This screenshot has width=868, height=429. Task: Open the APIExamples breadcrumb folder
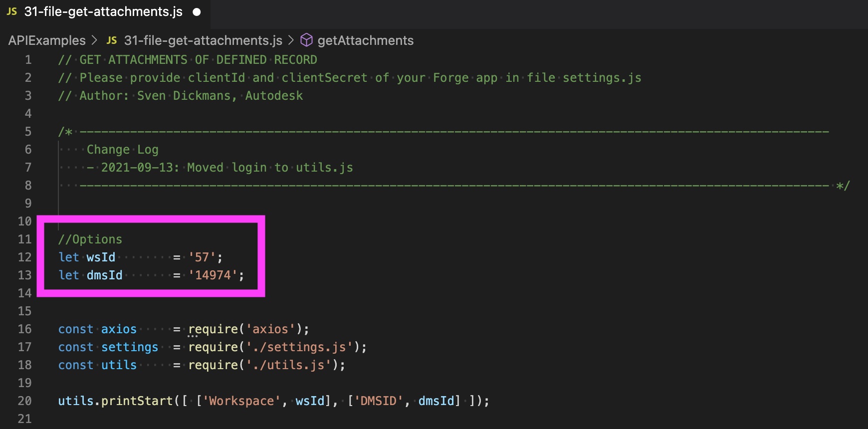click(x=47, y=40)
